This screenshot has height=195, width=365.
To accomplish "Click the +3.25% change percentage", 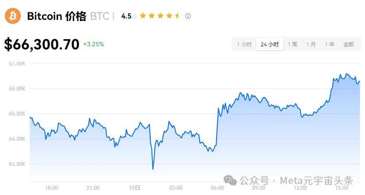I will click(x=93, y=44).
